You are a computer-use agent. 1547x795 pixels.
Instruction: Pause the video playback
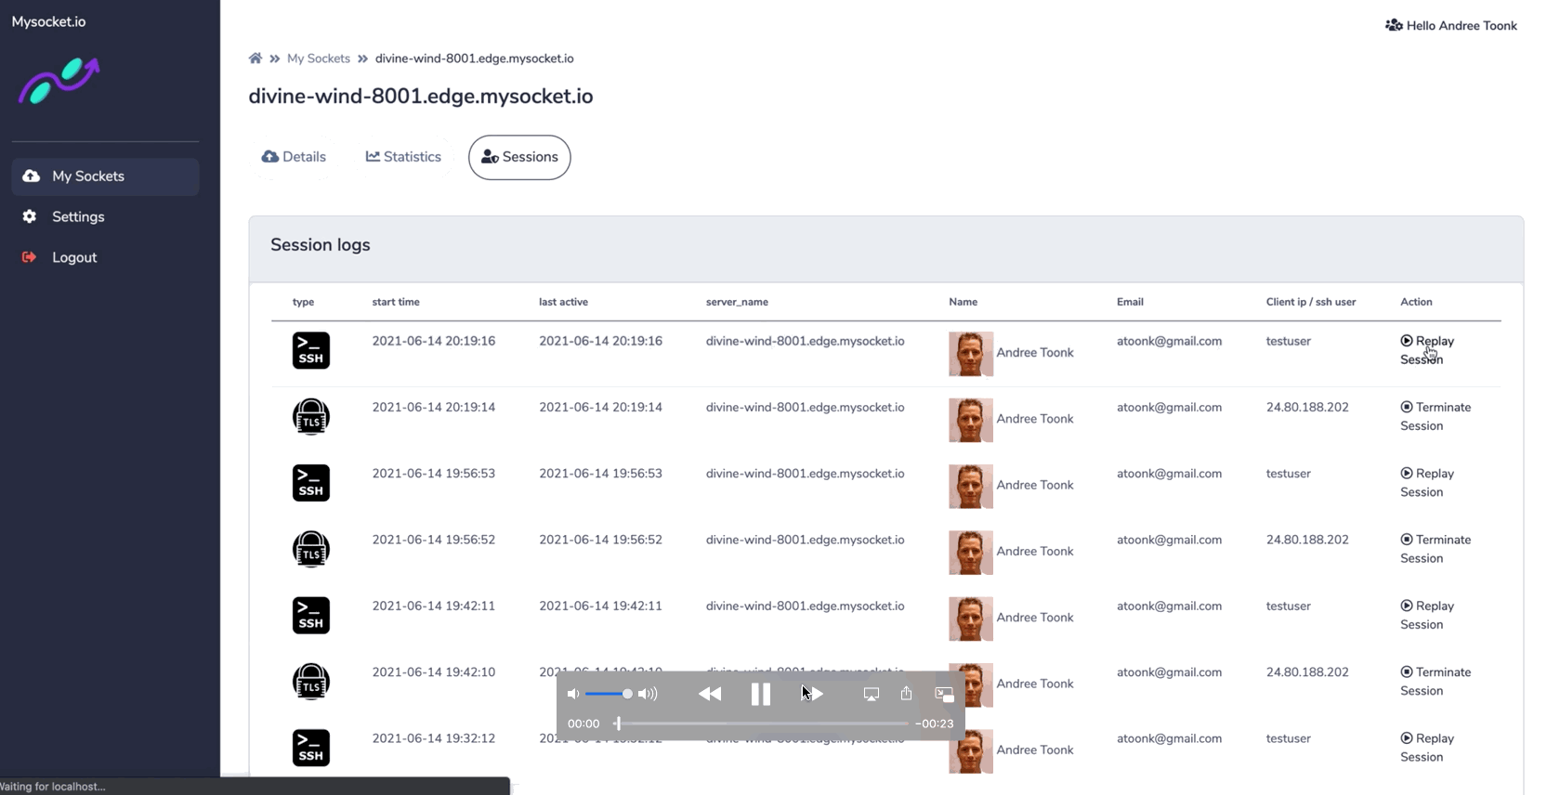[x=761, y=694]
